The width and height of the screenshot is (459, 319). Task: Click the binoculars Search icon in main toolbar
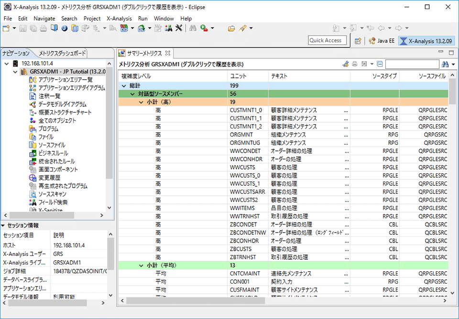193,28
